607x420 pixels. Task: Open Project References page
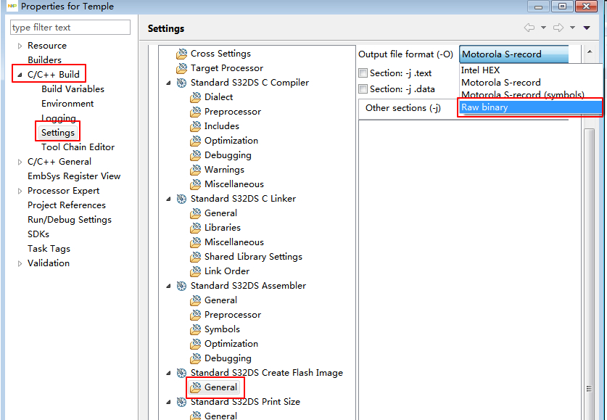[x=67, y=205]
